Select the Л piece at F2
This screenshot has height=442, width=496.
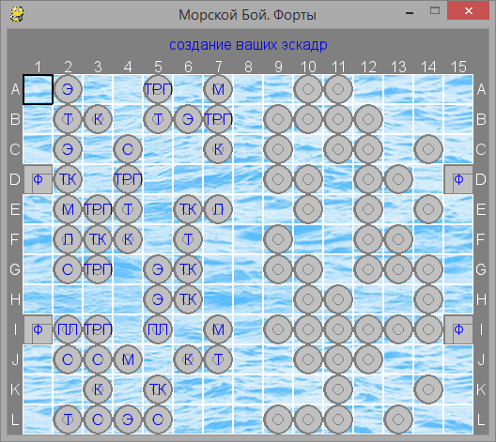click(x=68, y=239)
